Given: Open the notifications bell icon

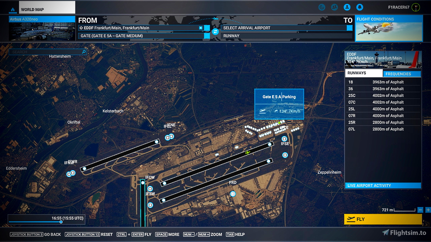Looking at the screenshot, I should [360, 7].
